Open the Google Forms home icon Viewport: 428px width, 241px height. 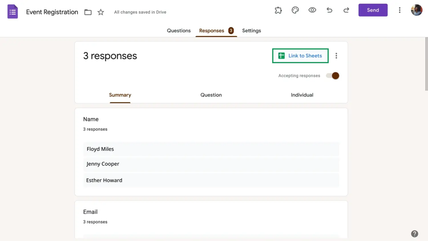click(x=12, y=12)
